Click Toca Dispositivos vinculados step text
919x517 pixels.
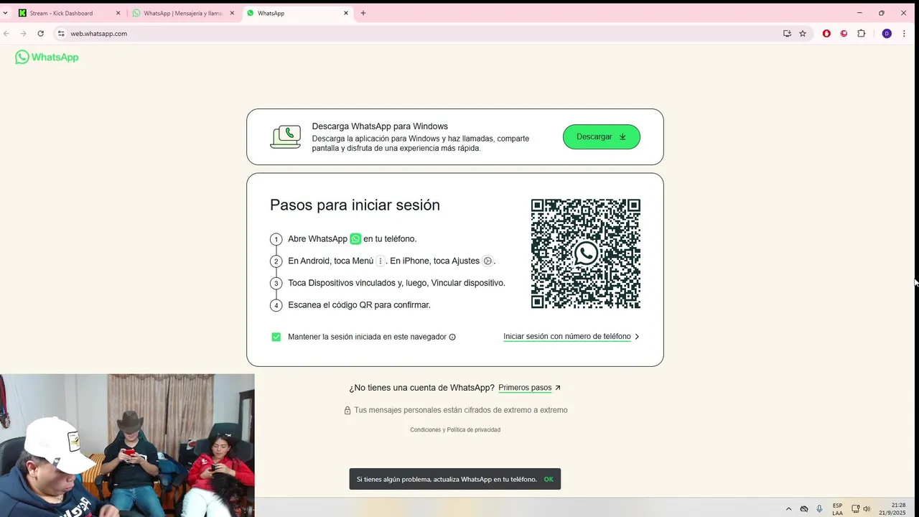[396, 283]
